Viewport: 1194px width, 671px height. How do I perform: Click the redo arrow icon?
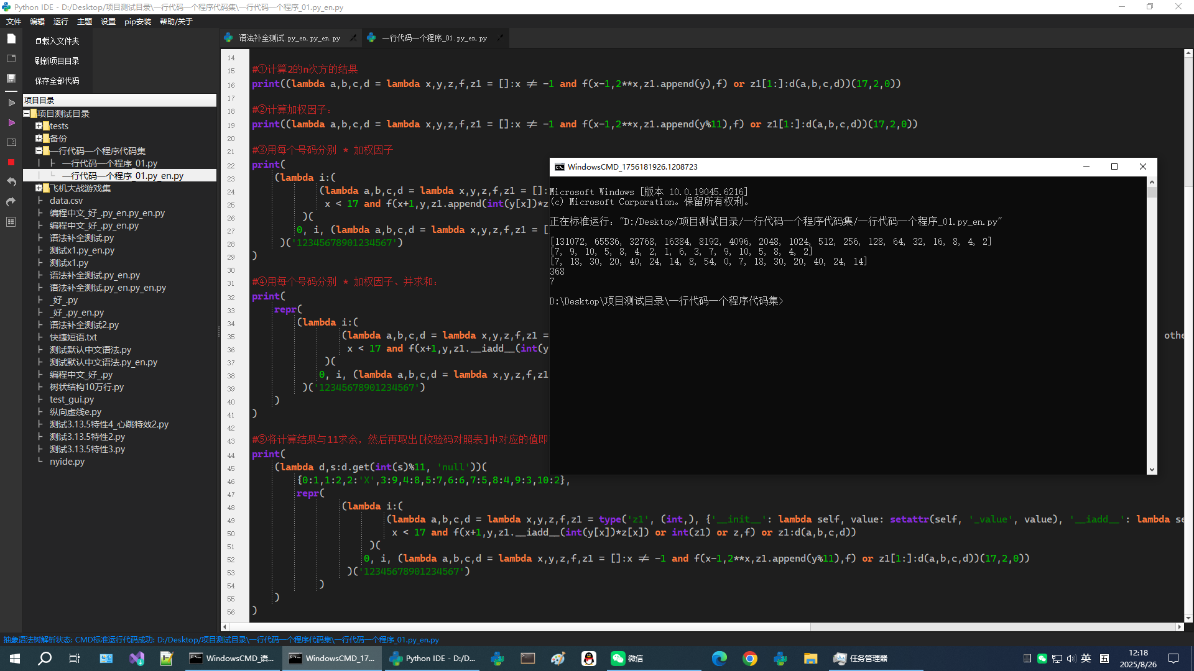click(11, 202)
